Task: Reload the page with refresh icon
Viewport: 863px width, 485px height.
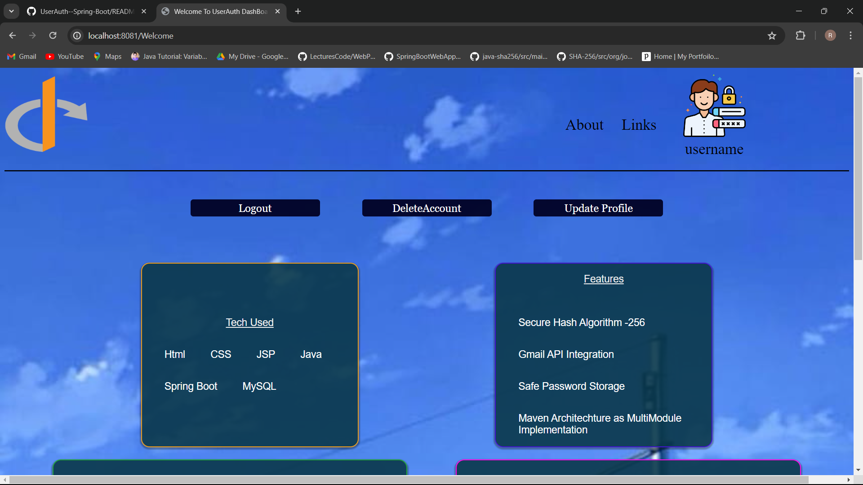Action: click(53, 35)
